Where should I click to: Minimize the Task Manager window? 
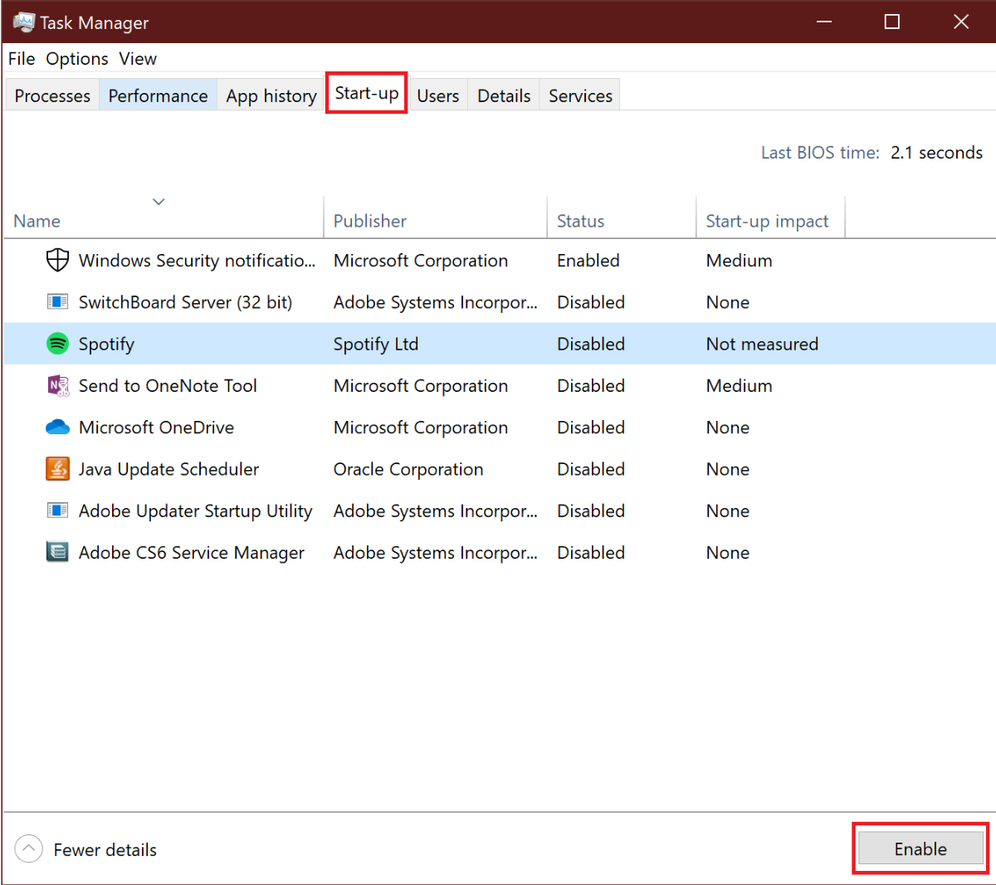824,22
